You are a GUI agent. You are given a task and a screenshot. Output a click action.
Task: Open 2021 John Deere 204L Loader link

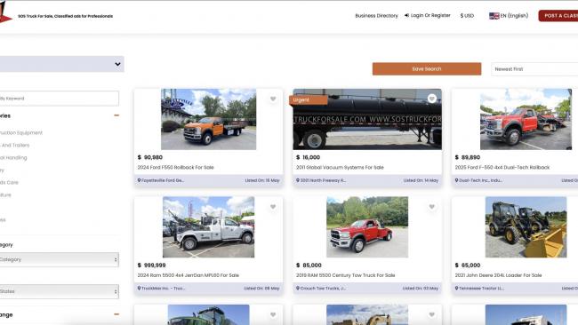tap(498, 275)
